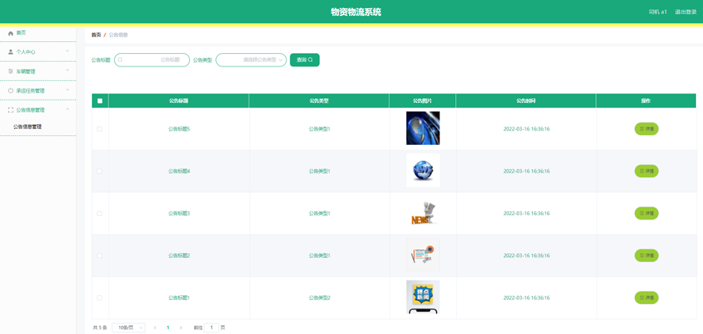Click page number 1 in pagination
The image size is (703, 334).
[x=168, y=328]
